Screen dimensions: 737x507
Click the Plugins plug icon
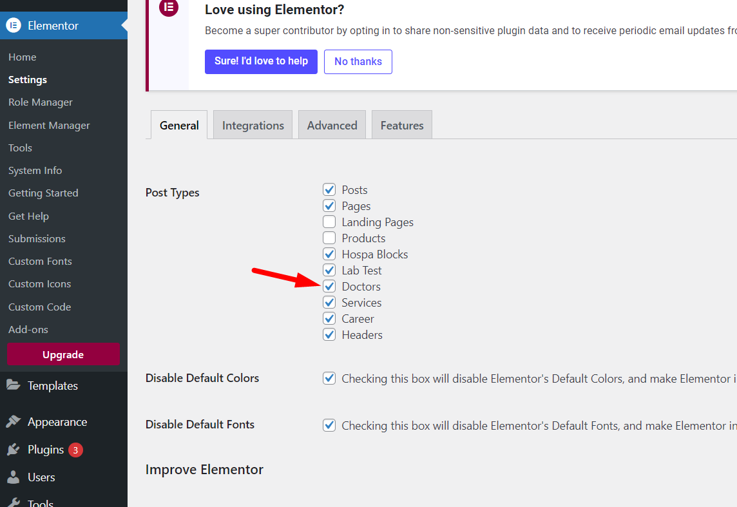tap(14, 450)
